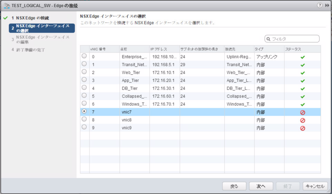Select the radio button for Transit_Net vNIC 1
Screen dimensions: 332x194
[84, 64]
